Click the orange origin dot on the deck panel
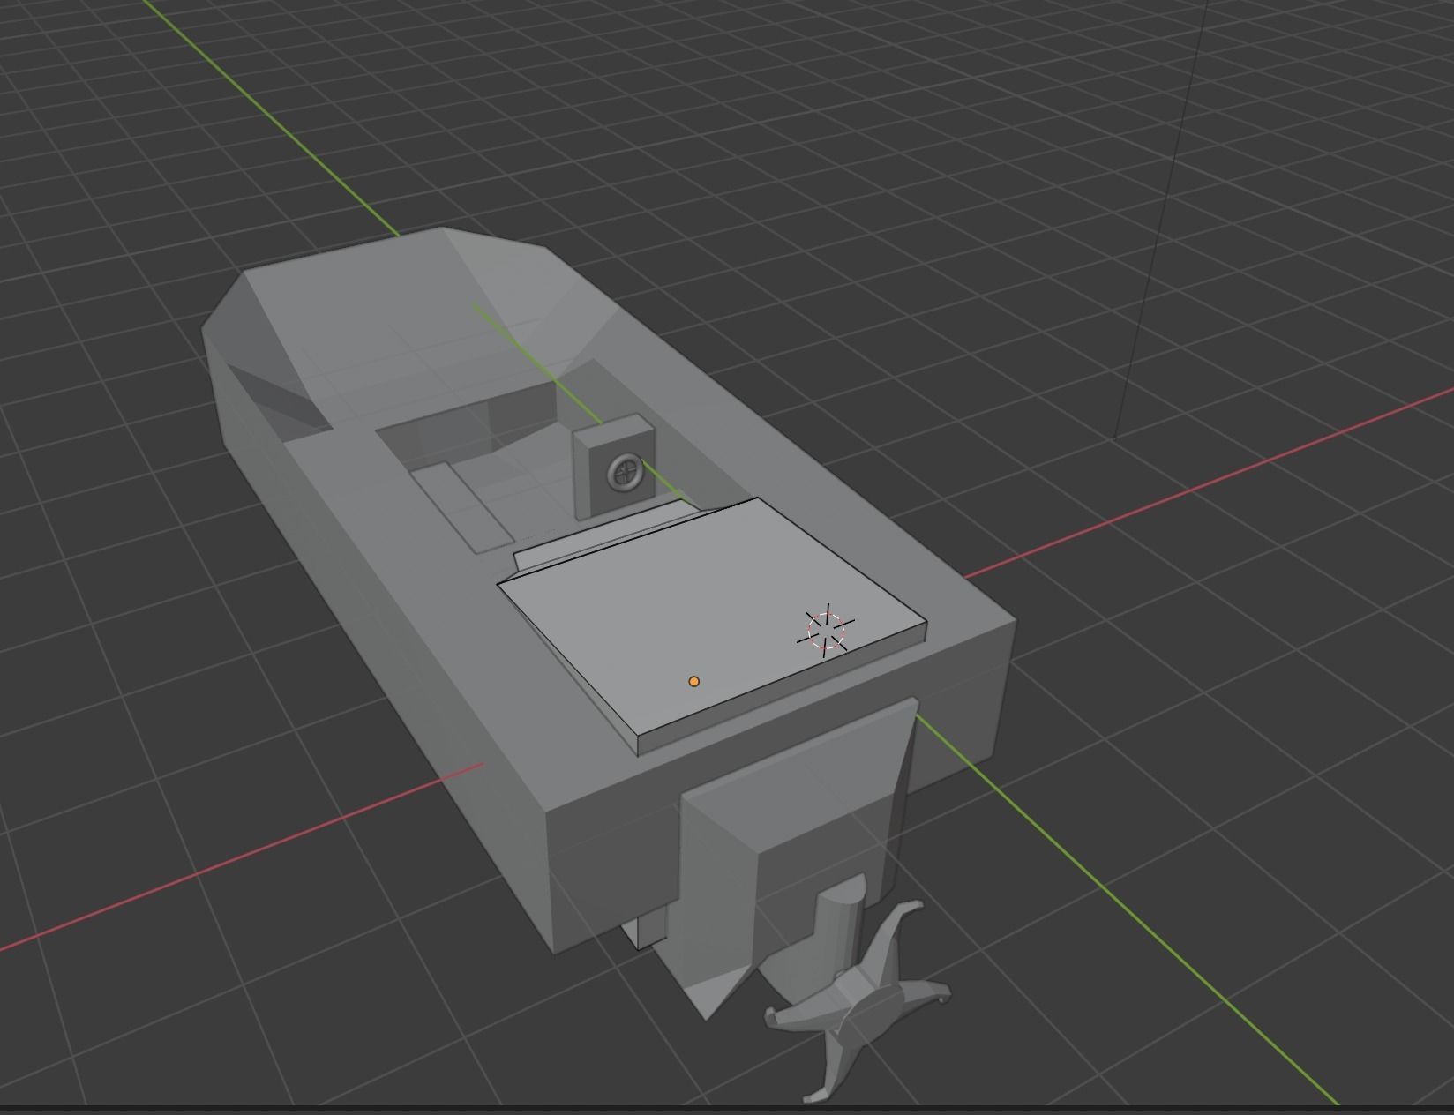The width and height of the screenshot is (1454, 1115). (x=694, y=681)
